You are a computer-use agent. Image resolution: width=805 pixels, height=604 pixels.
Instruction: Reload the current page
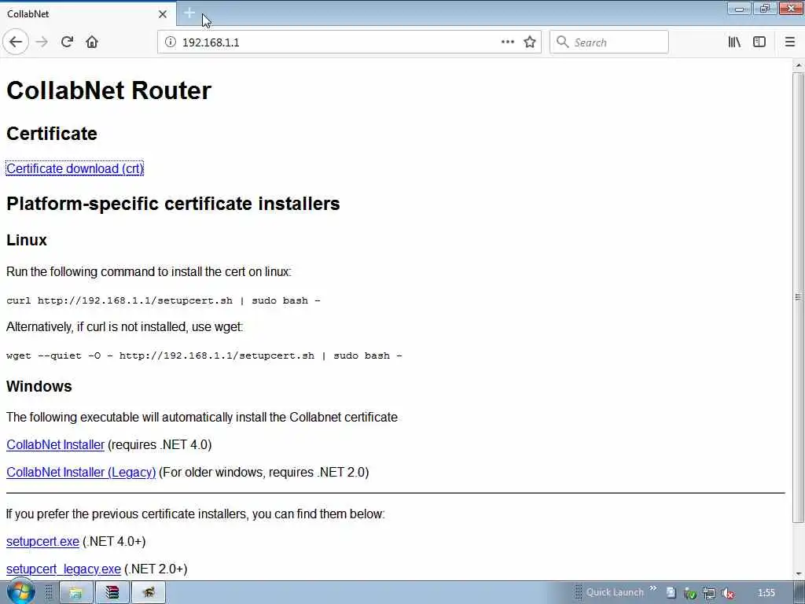tap(67, 42)
